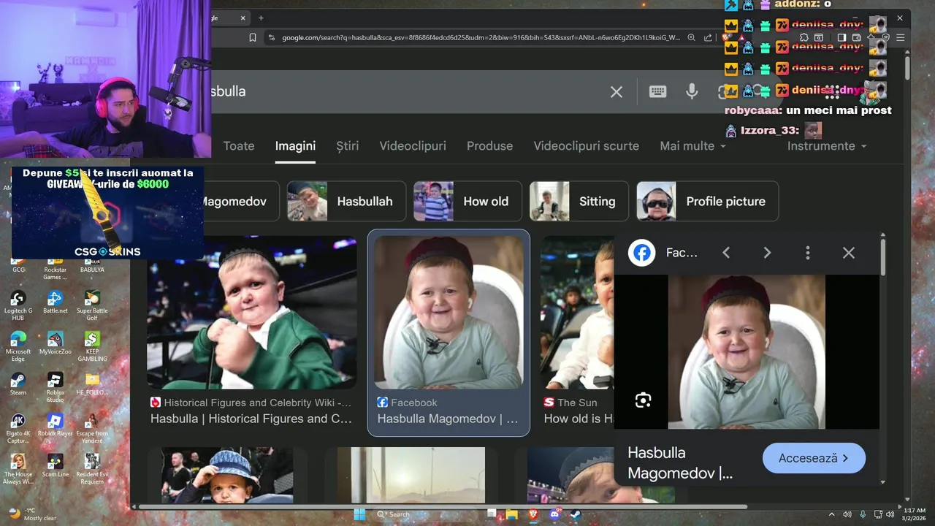Open Microsoft Edge desktop shortcut
Viewport: 935px width, 526px height.
tap(18, 346)
